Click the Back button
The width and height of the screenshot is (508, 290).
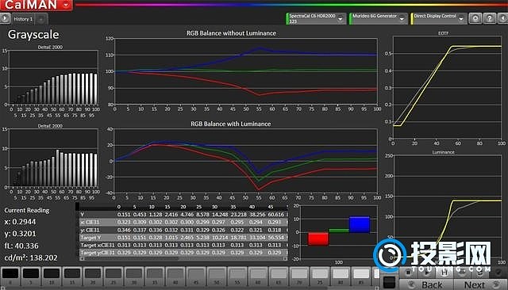(426, 284)
